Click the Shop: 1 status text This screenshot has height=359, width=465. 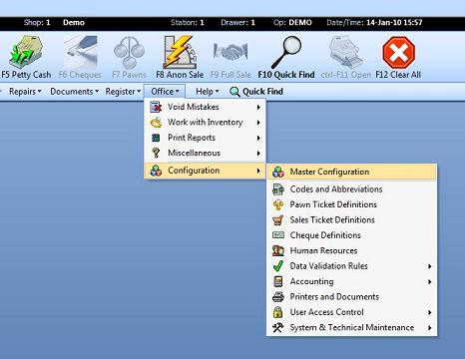click(x=37, y=23)
